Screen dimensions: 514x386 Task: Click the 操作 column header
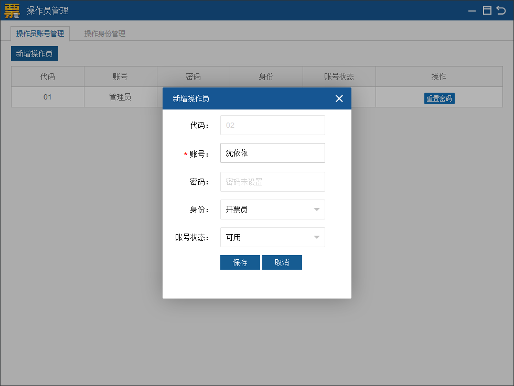point(438,76)
